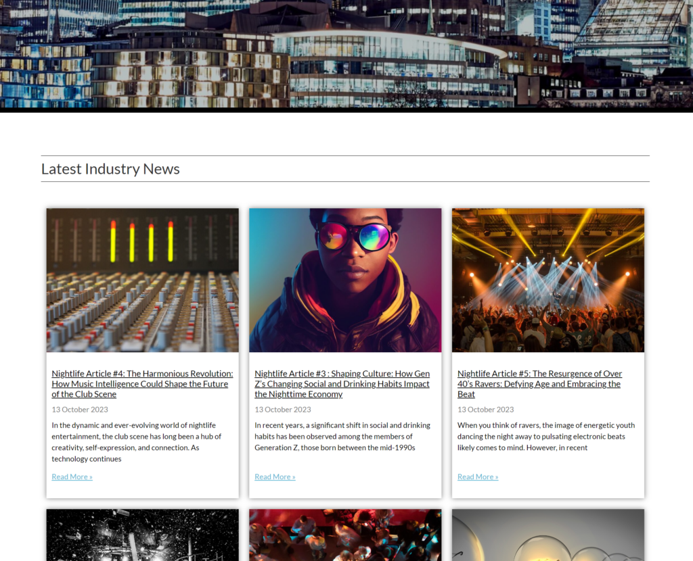
Task: Click the 'Latest Industry News' heading
Action: (110, 168)
